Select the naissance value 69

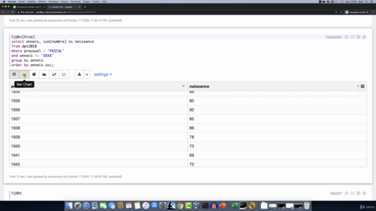coord(277,155)
